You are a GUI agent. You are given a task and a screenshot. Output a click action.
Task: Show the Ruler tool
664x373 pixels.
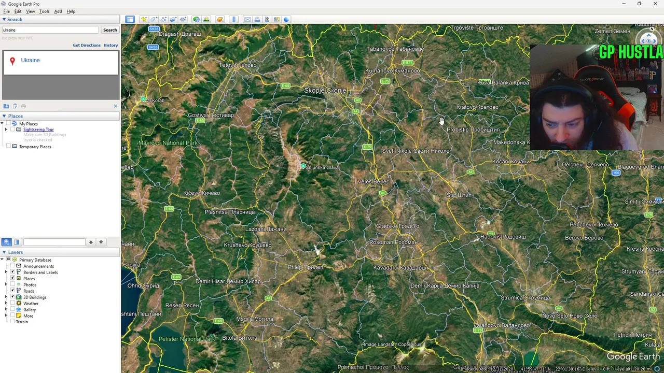coord(233,20)
